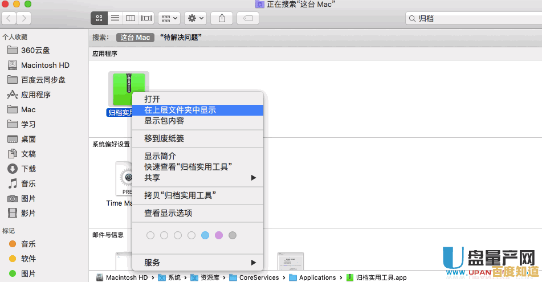The height and width of the screenshot is (282, 542).
Task: Apply the blue color tag
Action: click(205, 235)
